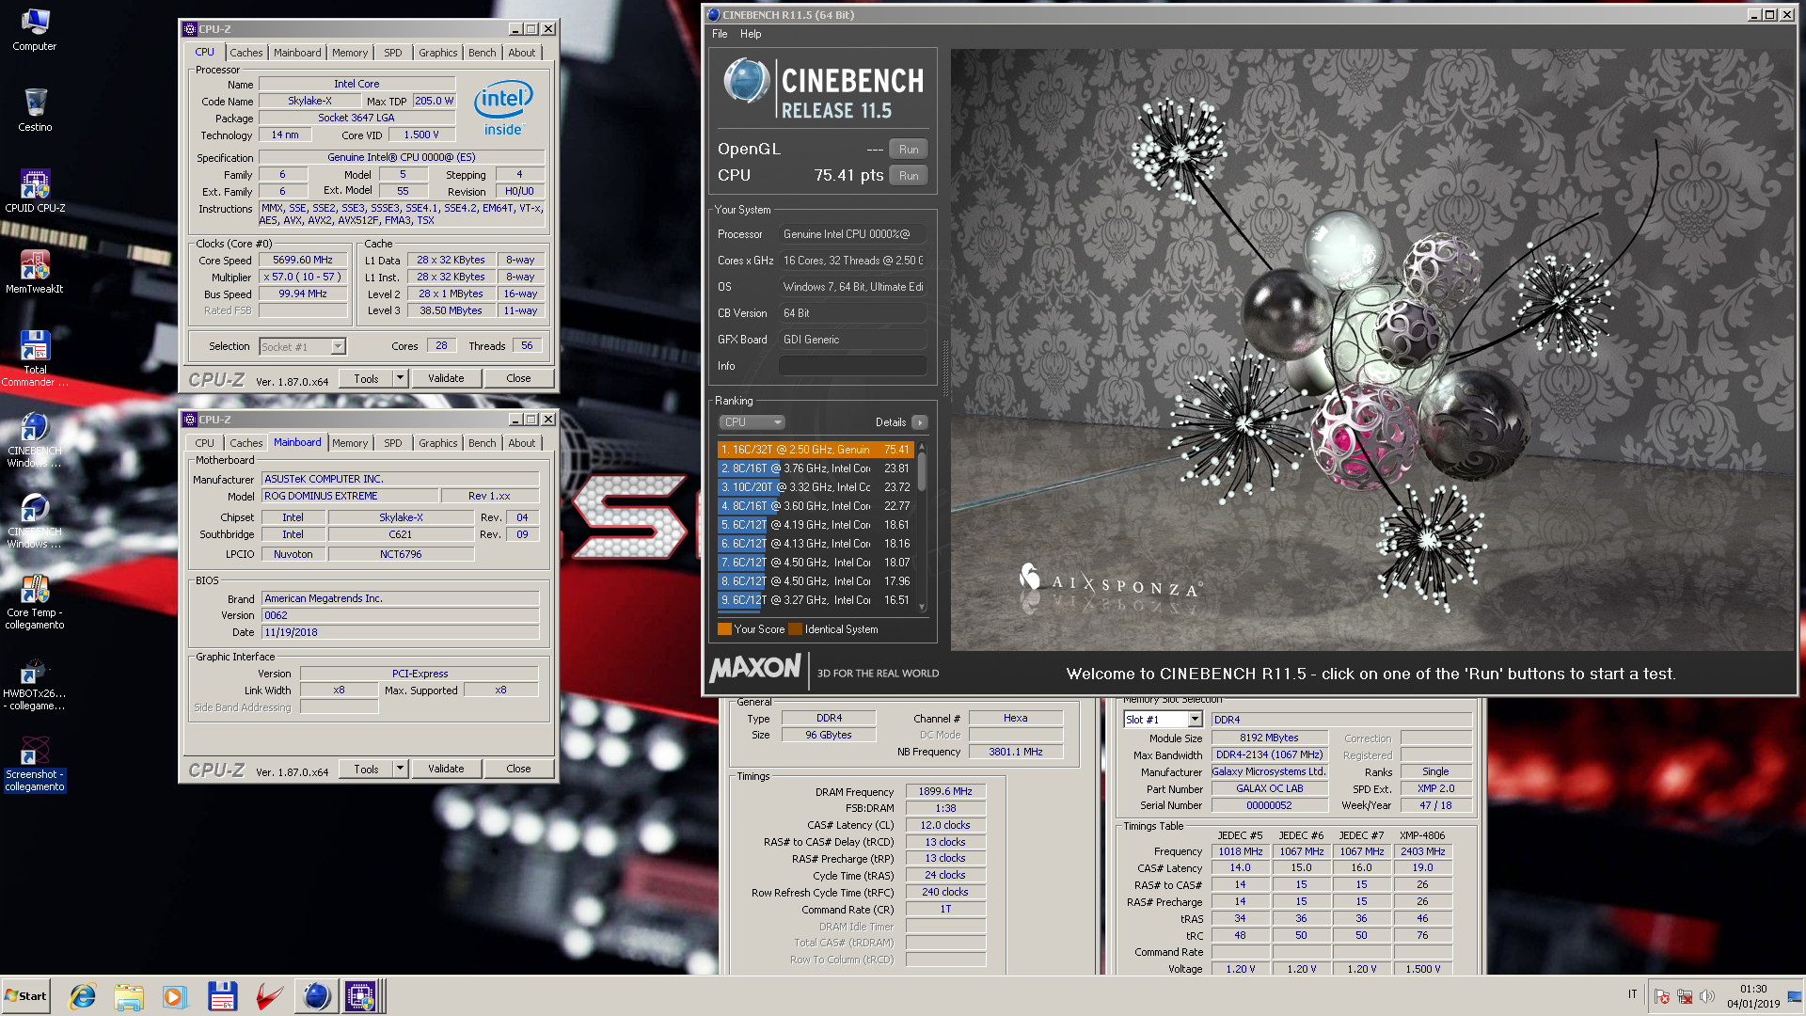Open the Socket #1 selection dropdown

303,347
